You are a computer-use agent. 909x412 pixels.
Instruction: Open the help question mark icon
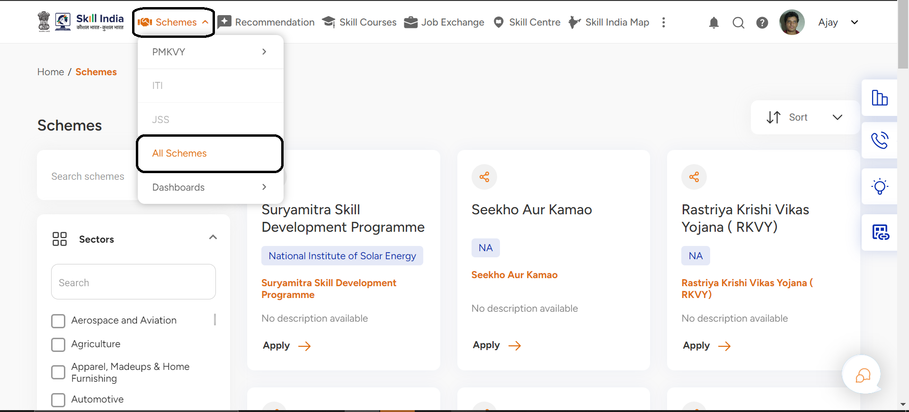coord(762,22)
